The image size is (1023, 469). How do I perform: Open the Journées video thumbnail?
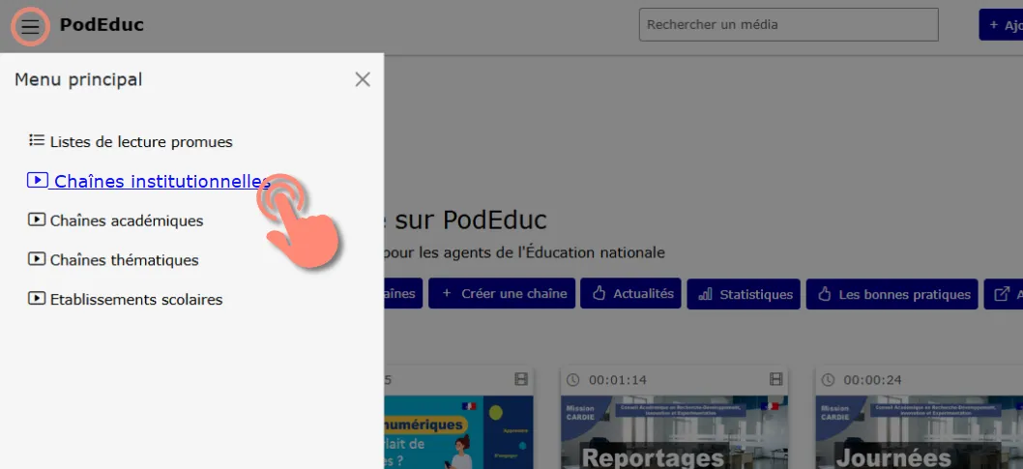[920, 432]
